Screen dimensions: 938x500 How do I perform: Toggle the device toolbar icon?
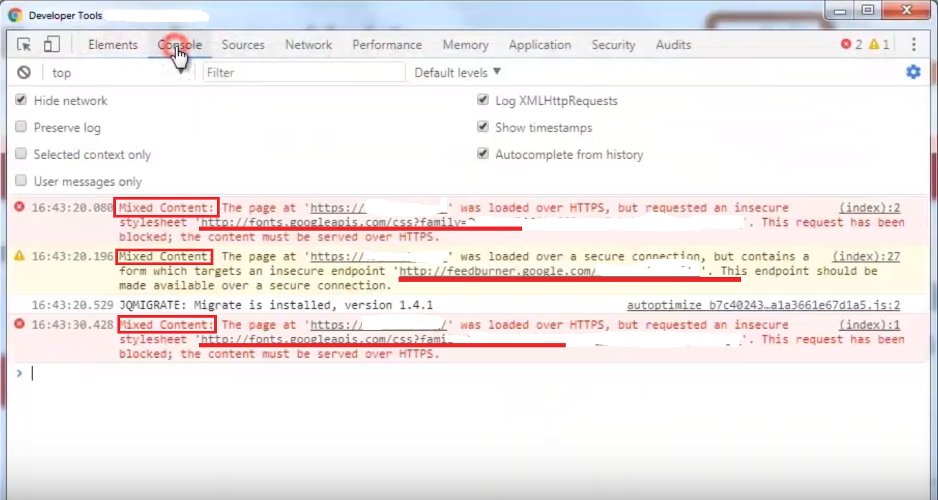click(51, 45)
